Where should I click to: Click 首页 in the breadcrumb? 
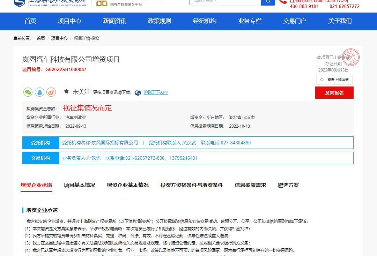tap(41, 38)
